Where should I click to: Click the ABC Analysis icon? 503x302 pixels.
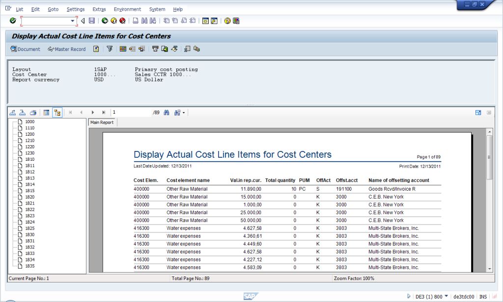[187, 49]
